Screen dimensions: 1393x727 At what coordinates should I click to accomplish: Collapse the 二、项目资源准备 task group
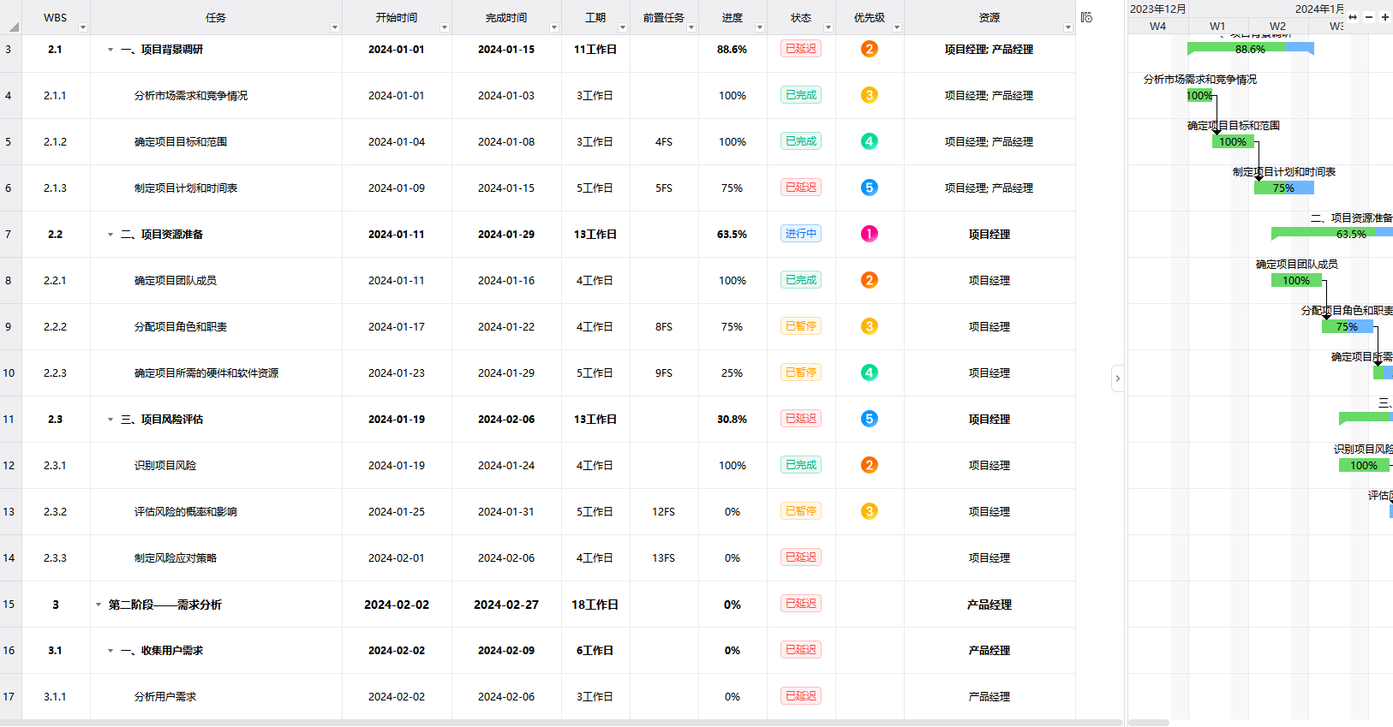pos(111,235)
